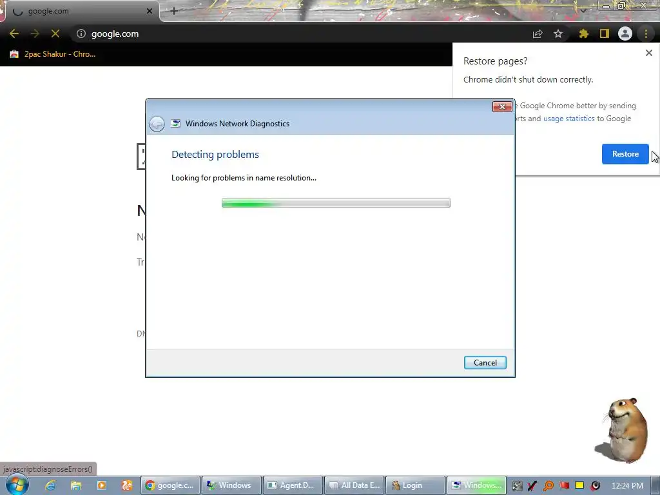Bookmark this page with the star
This screenshot has width=660, height=495.
pos(558,34)
